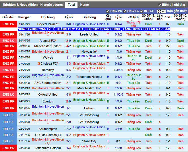Click the Manchester United team link
The width and height of the screenshot is (188, 152).
[47, 46]
